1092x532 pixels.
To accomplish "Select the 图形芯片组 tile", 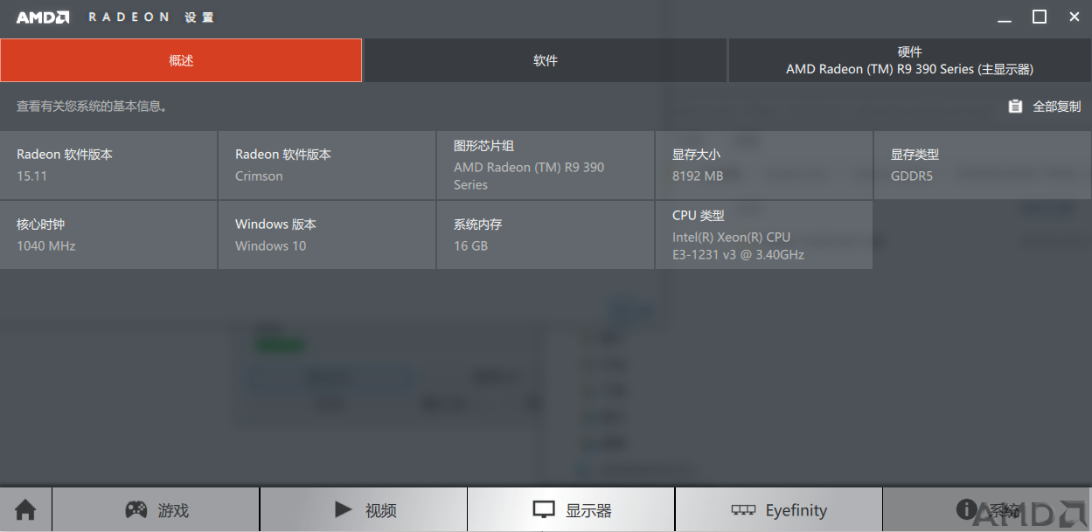I will pyautogui.click(x=546, y=165).
